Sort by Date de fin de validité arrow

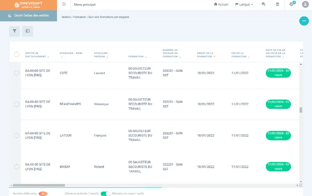(x=283, y=57)
